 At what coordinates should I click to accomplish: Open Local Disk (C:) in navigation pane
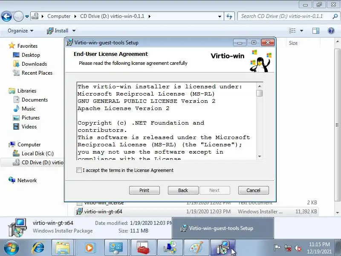tap(38, 153)
